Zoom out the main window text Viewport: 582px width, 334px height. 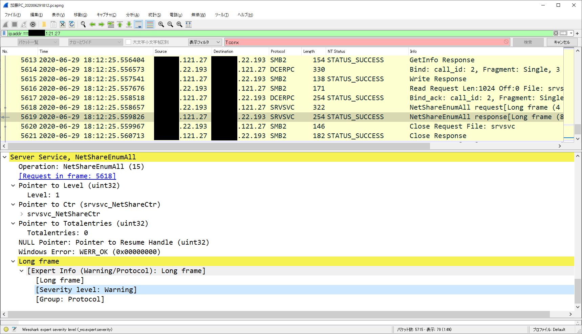tap(170, 24)
